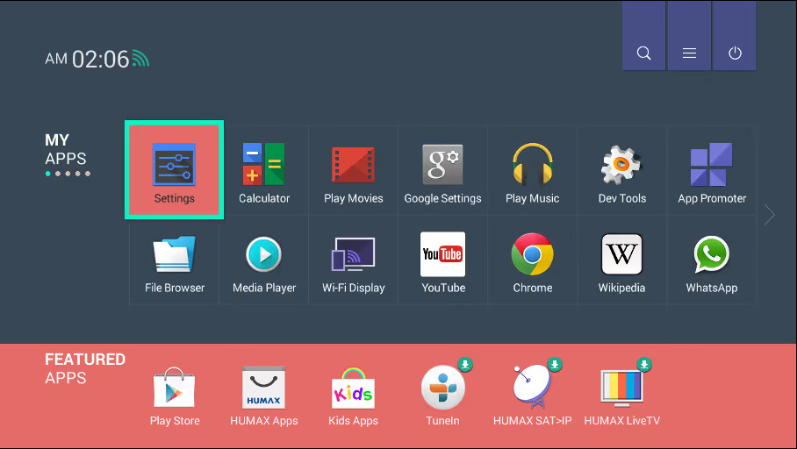Go to next apps page arrow

click(x=770, y=215)
